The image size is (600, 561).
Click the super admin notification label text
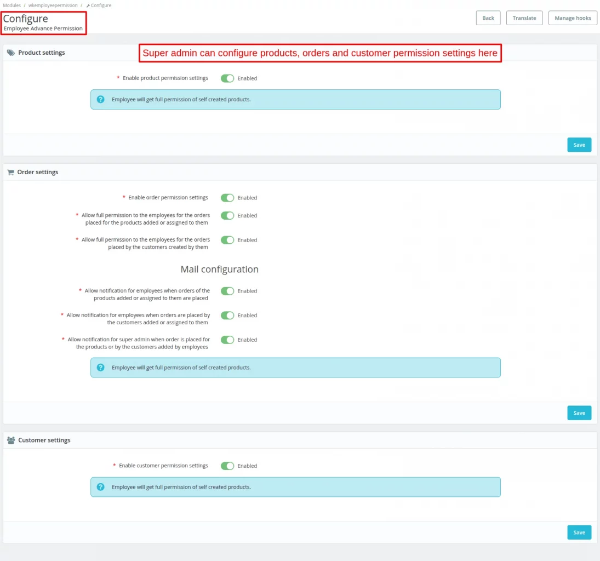point(139,344)
